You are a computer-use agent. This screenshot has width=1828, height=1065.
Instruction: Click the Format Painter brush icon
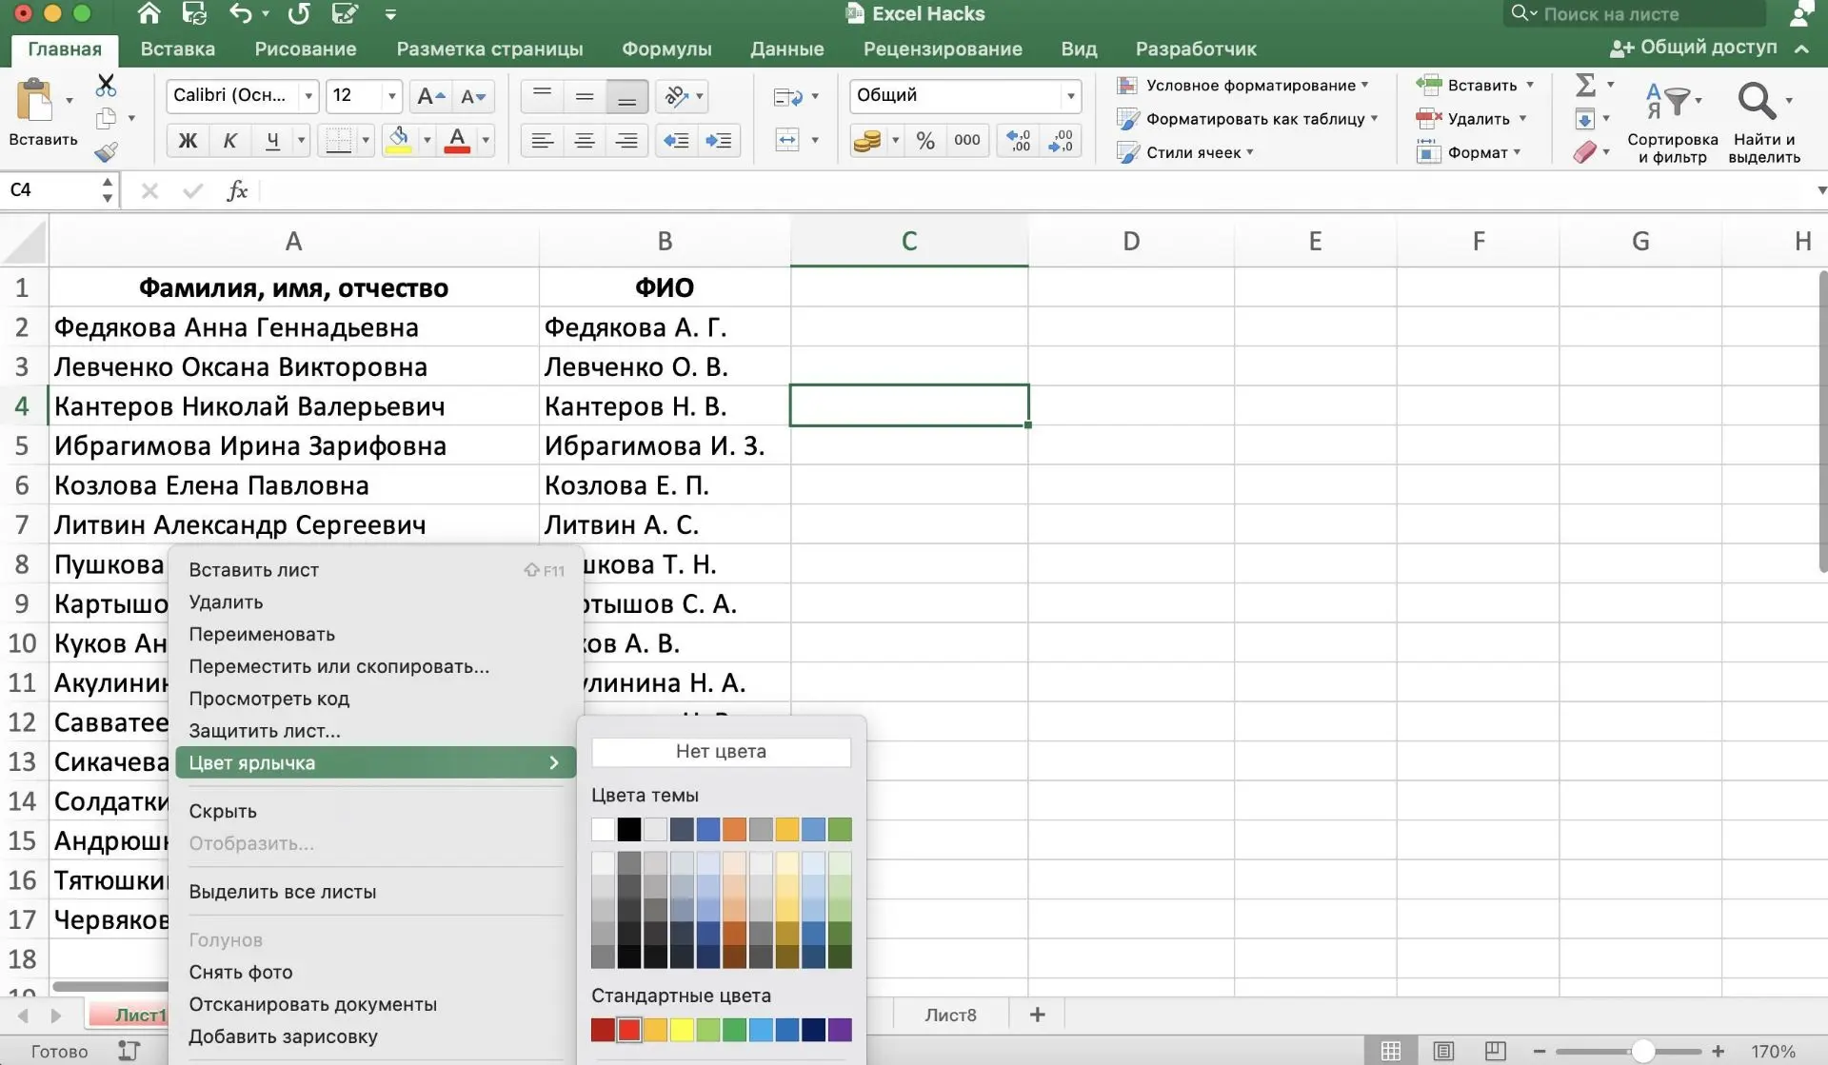click(106, 152)
